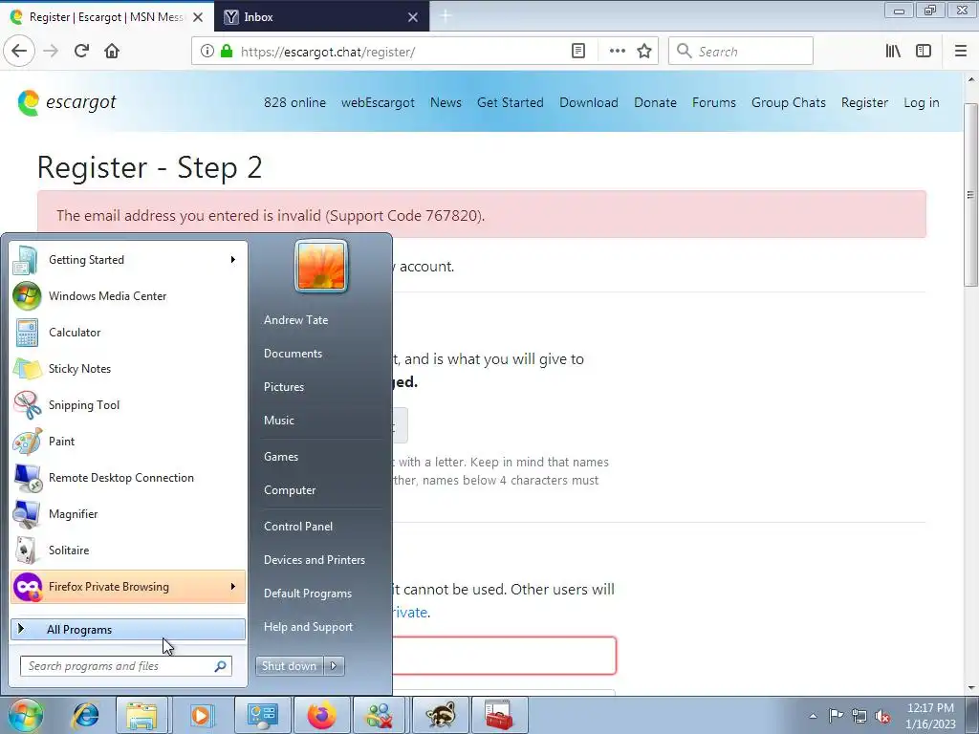979x734 pixels.
Task: Click the Log in link
Action: point(922,102)
